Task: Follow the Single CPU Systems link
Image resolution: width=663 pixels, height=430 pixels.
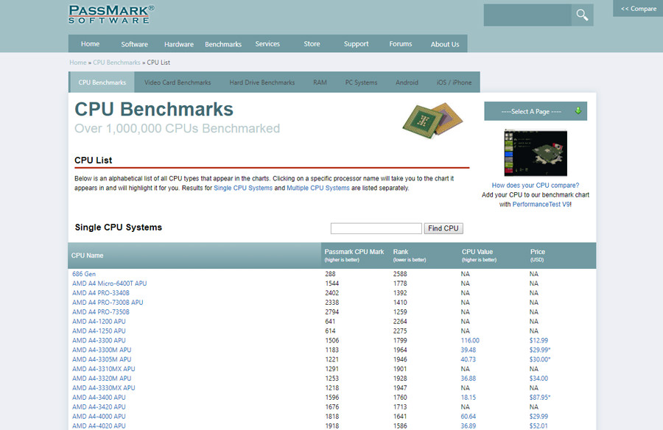Action: tap(243, 188)
